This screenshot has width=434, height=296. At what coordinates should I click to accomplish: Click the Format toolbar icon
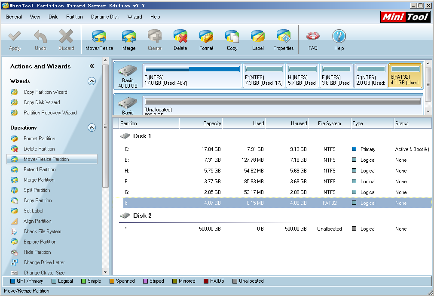point(206,37)
